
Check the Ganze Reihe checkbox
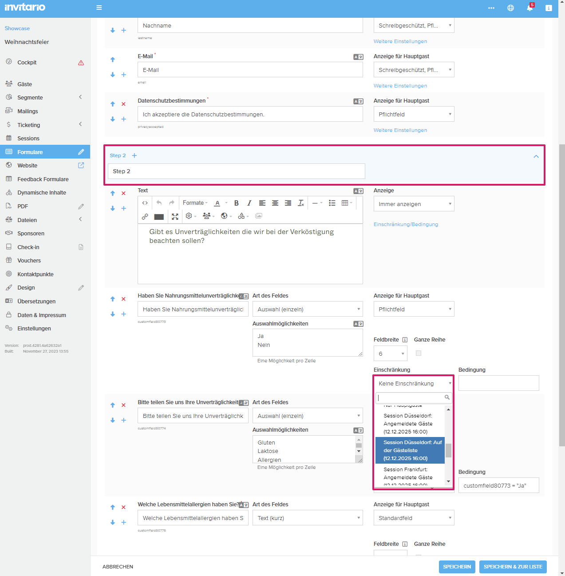point(419,354)
